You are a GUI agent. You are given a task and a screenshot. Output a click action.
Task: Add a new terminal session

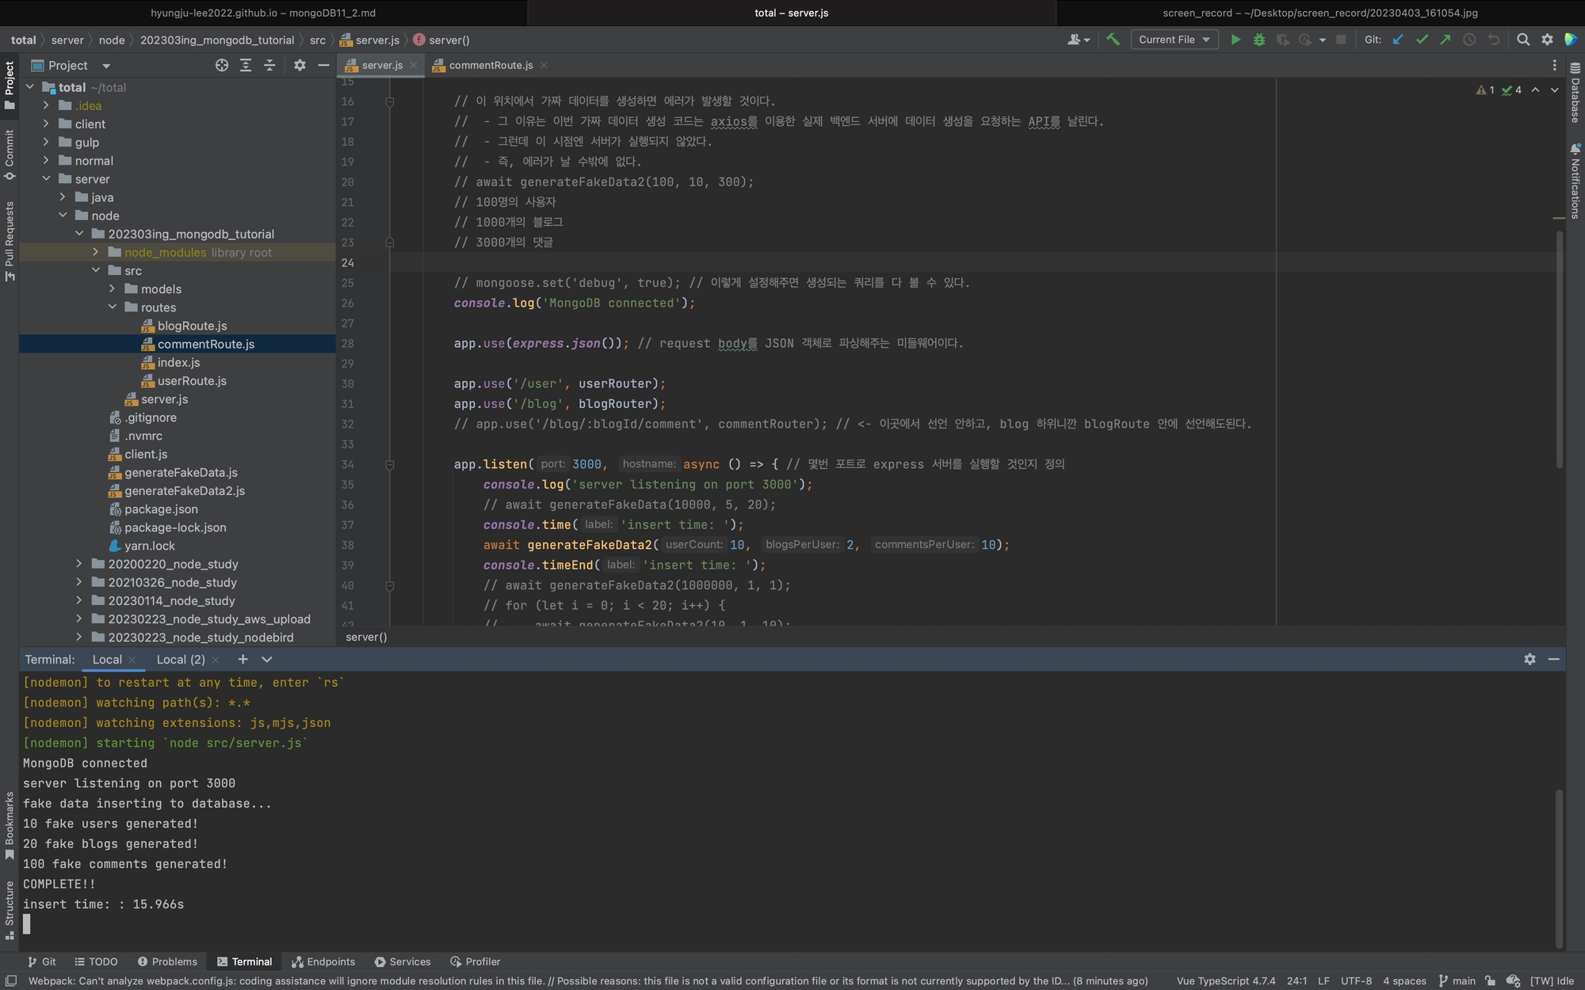tap(243, 659)
